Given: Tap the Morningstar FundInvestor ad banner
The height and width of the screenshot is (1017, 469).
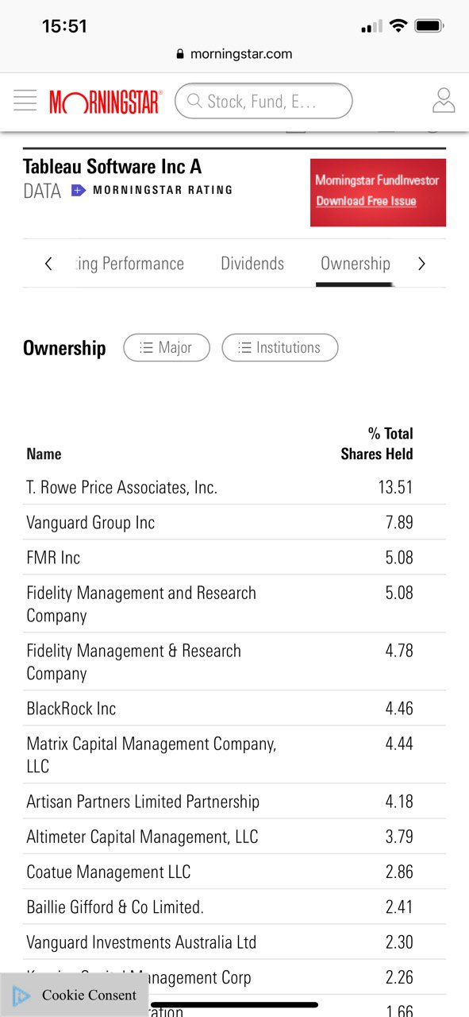Looking at the screenshot, I should tap(378, 192).
